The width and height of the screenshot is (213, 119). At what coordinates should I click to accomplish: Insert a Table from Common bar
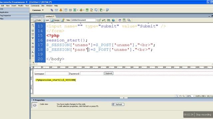pyautogui.click(x=66, y=10)
